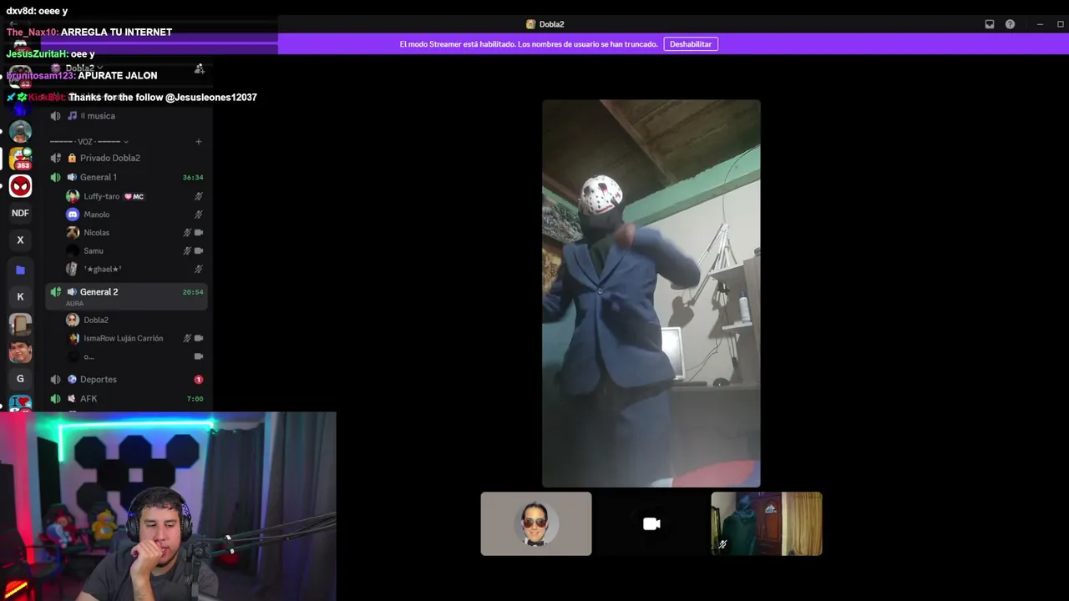Open the NDF server
Screen dimensions: 1069x601
21,213
